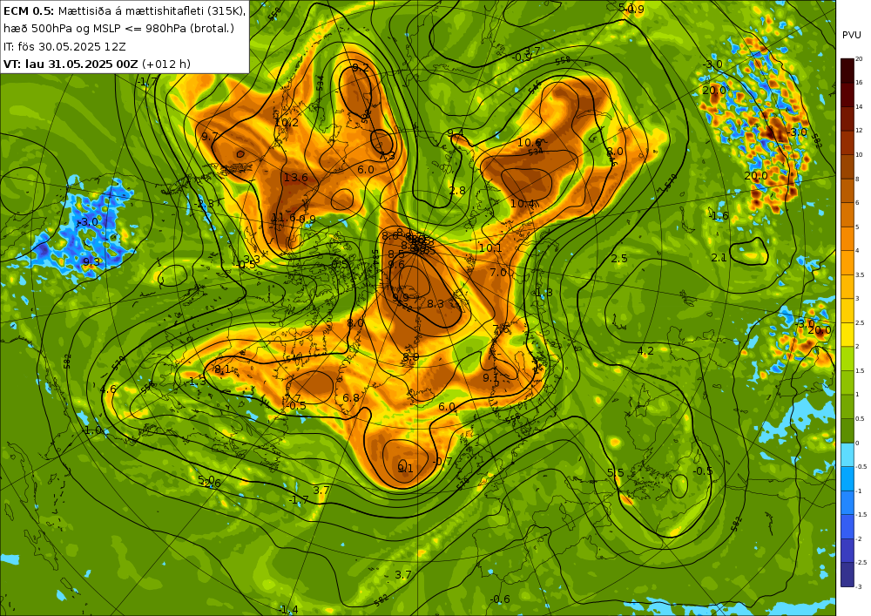
Task: Click the 'PVU' unit label above the color scale
Action: click(852, 35)
